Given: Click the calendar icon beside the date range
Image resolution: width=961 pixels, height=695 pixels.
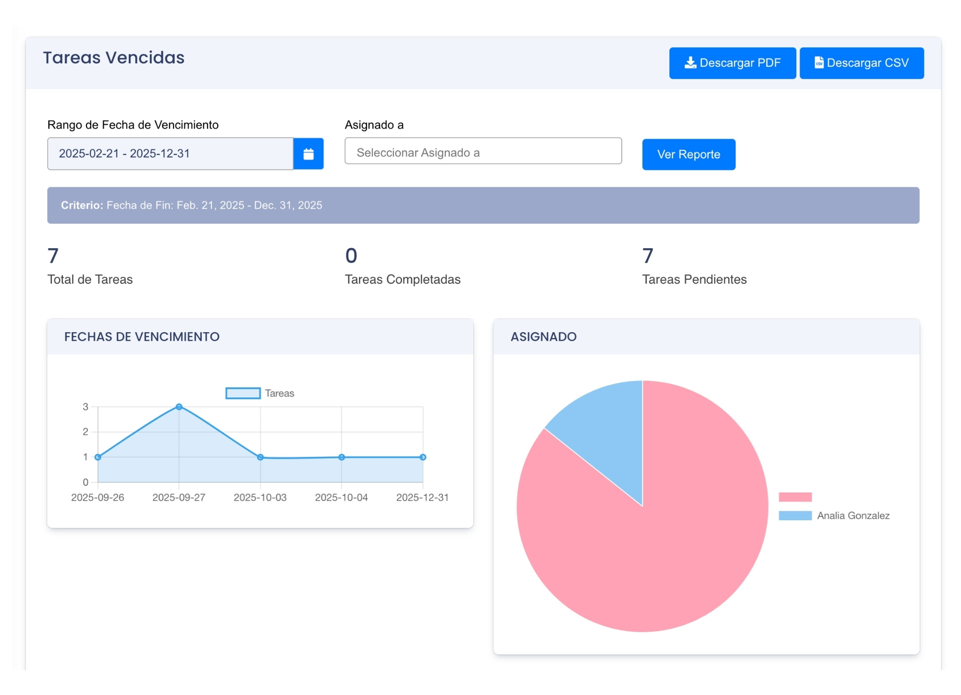Looking at the screenshot, I should coord(308,154).
